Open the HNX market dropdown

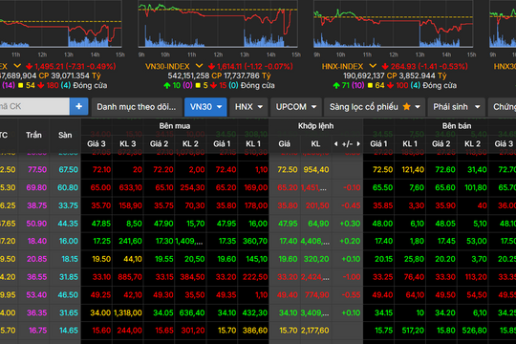click(x=248, y=107)
